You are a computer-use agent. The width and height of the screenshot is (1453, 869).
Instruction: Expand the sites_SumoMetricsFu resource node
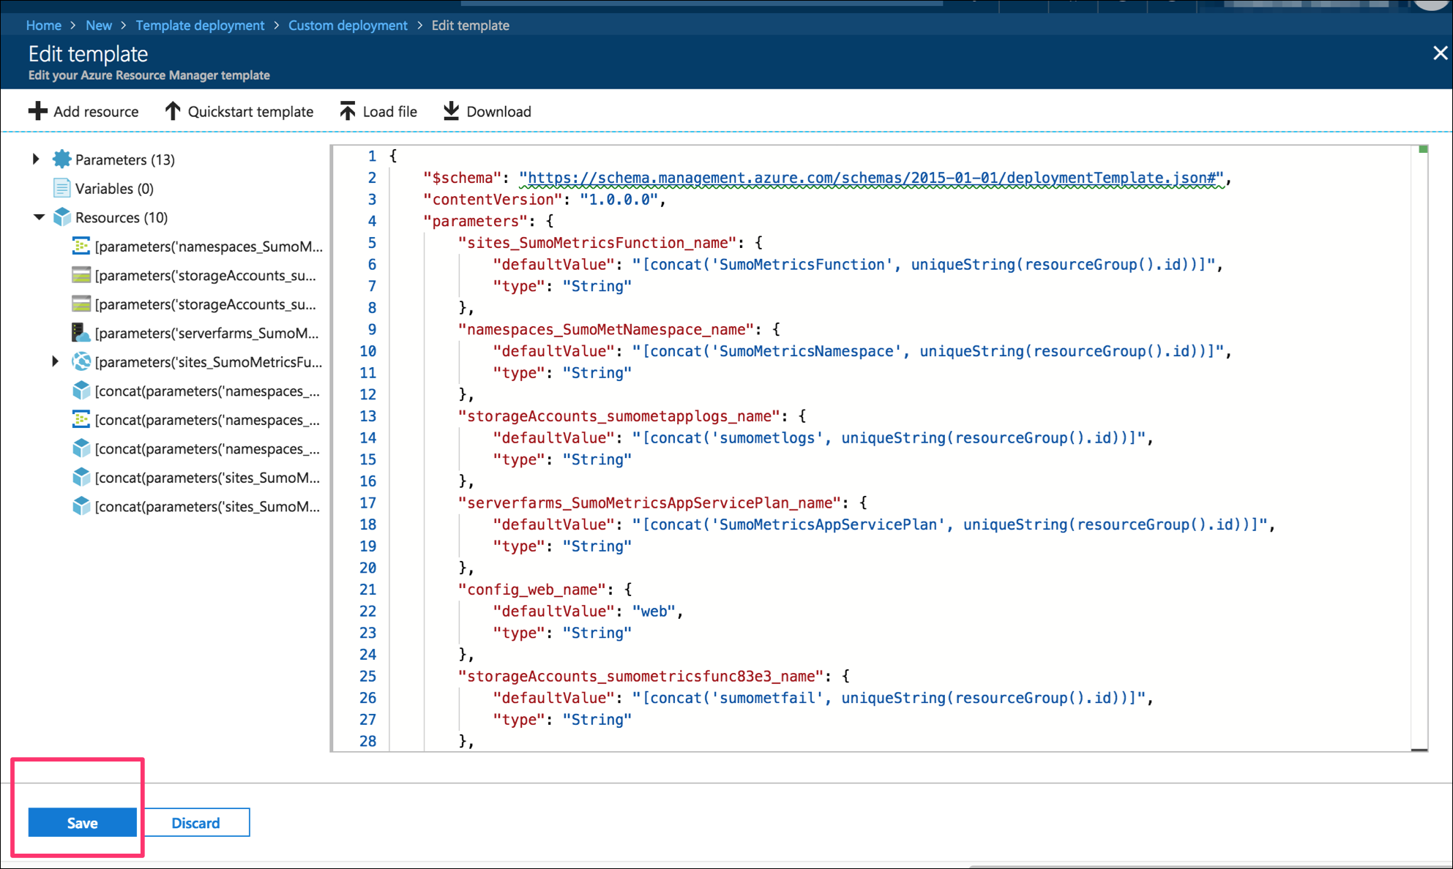(x=56, y=361)
